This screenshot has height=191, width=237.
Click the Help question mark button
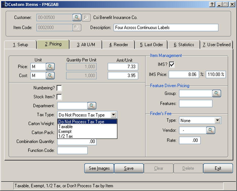212,4
